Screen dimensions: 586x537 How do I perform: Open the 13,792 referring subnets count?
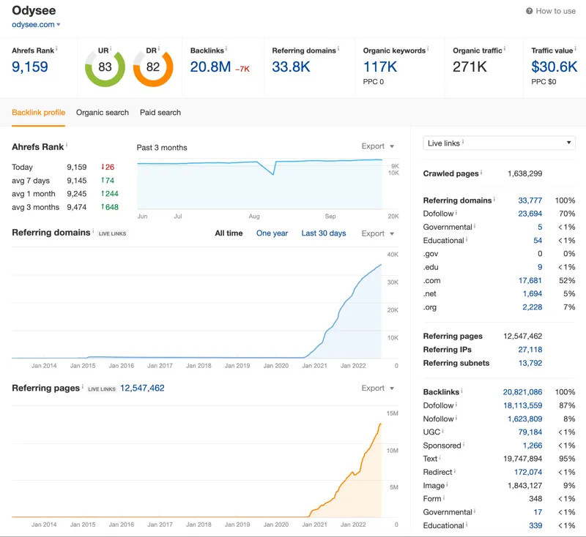(530, 363)
